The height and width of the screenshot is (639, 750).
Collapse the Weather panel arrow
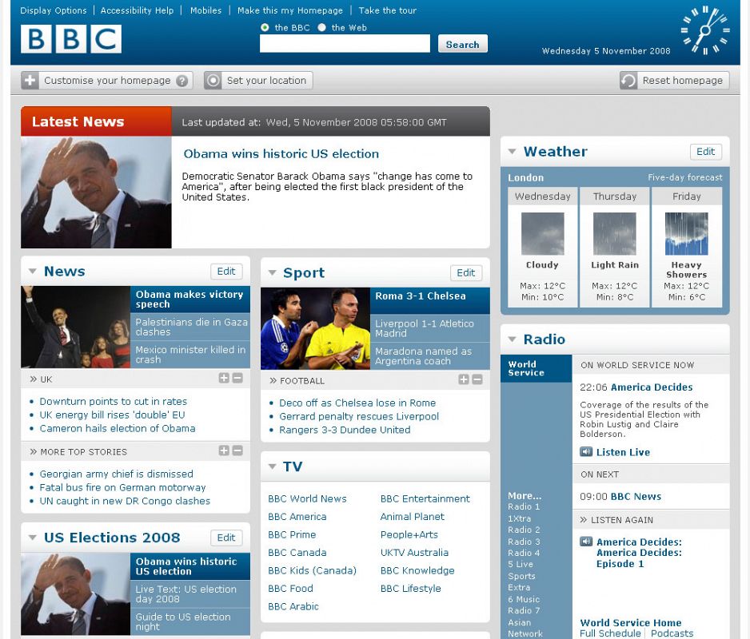tap(512, 152)
